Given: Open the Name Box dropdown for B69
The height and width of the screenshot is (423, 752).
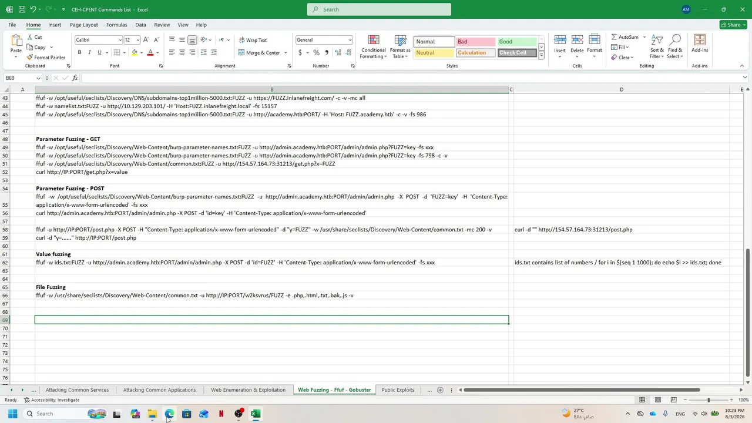Looking at the screenshot, I should click(x=39, y=78).
